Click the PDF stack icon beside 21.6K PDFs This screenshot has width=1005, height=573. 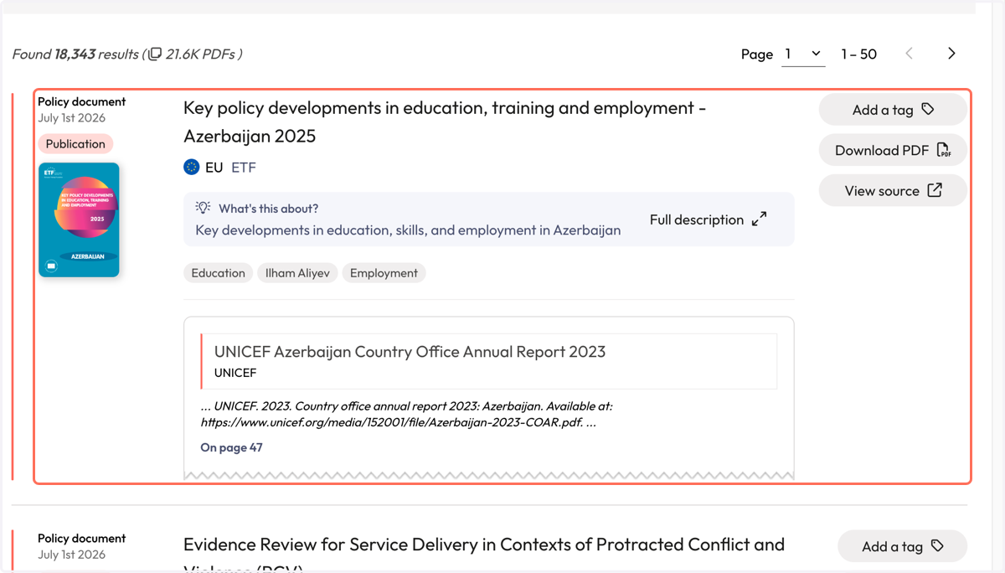point(154,54)
